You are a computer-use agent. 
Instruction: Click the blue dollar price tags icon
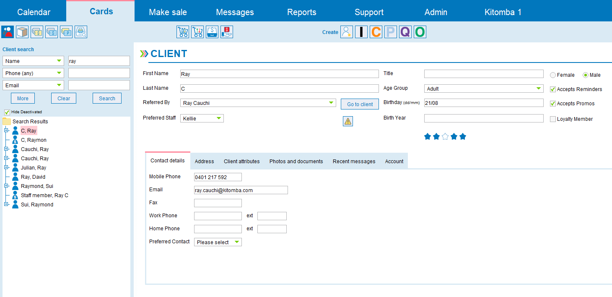click(52, 32)
